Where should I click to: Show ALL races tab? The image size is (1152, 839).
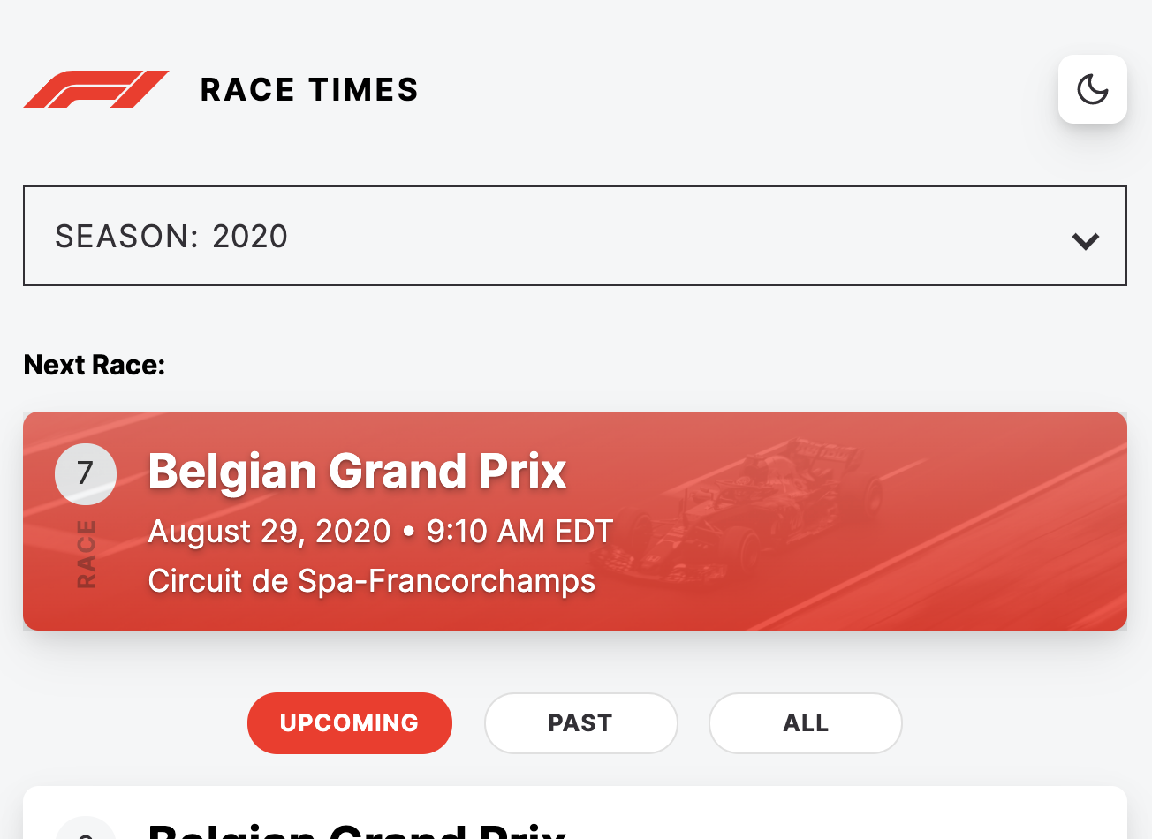pos(805,723)
